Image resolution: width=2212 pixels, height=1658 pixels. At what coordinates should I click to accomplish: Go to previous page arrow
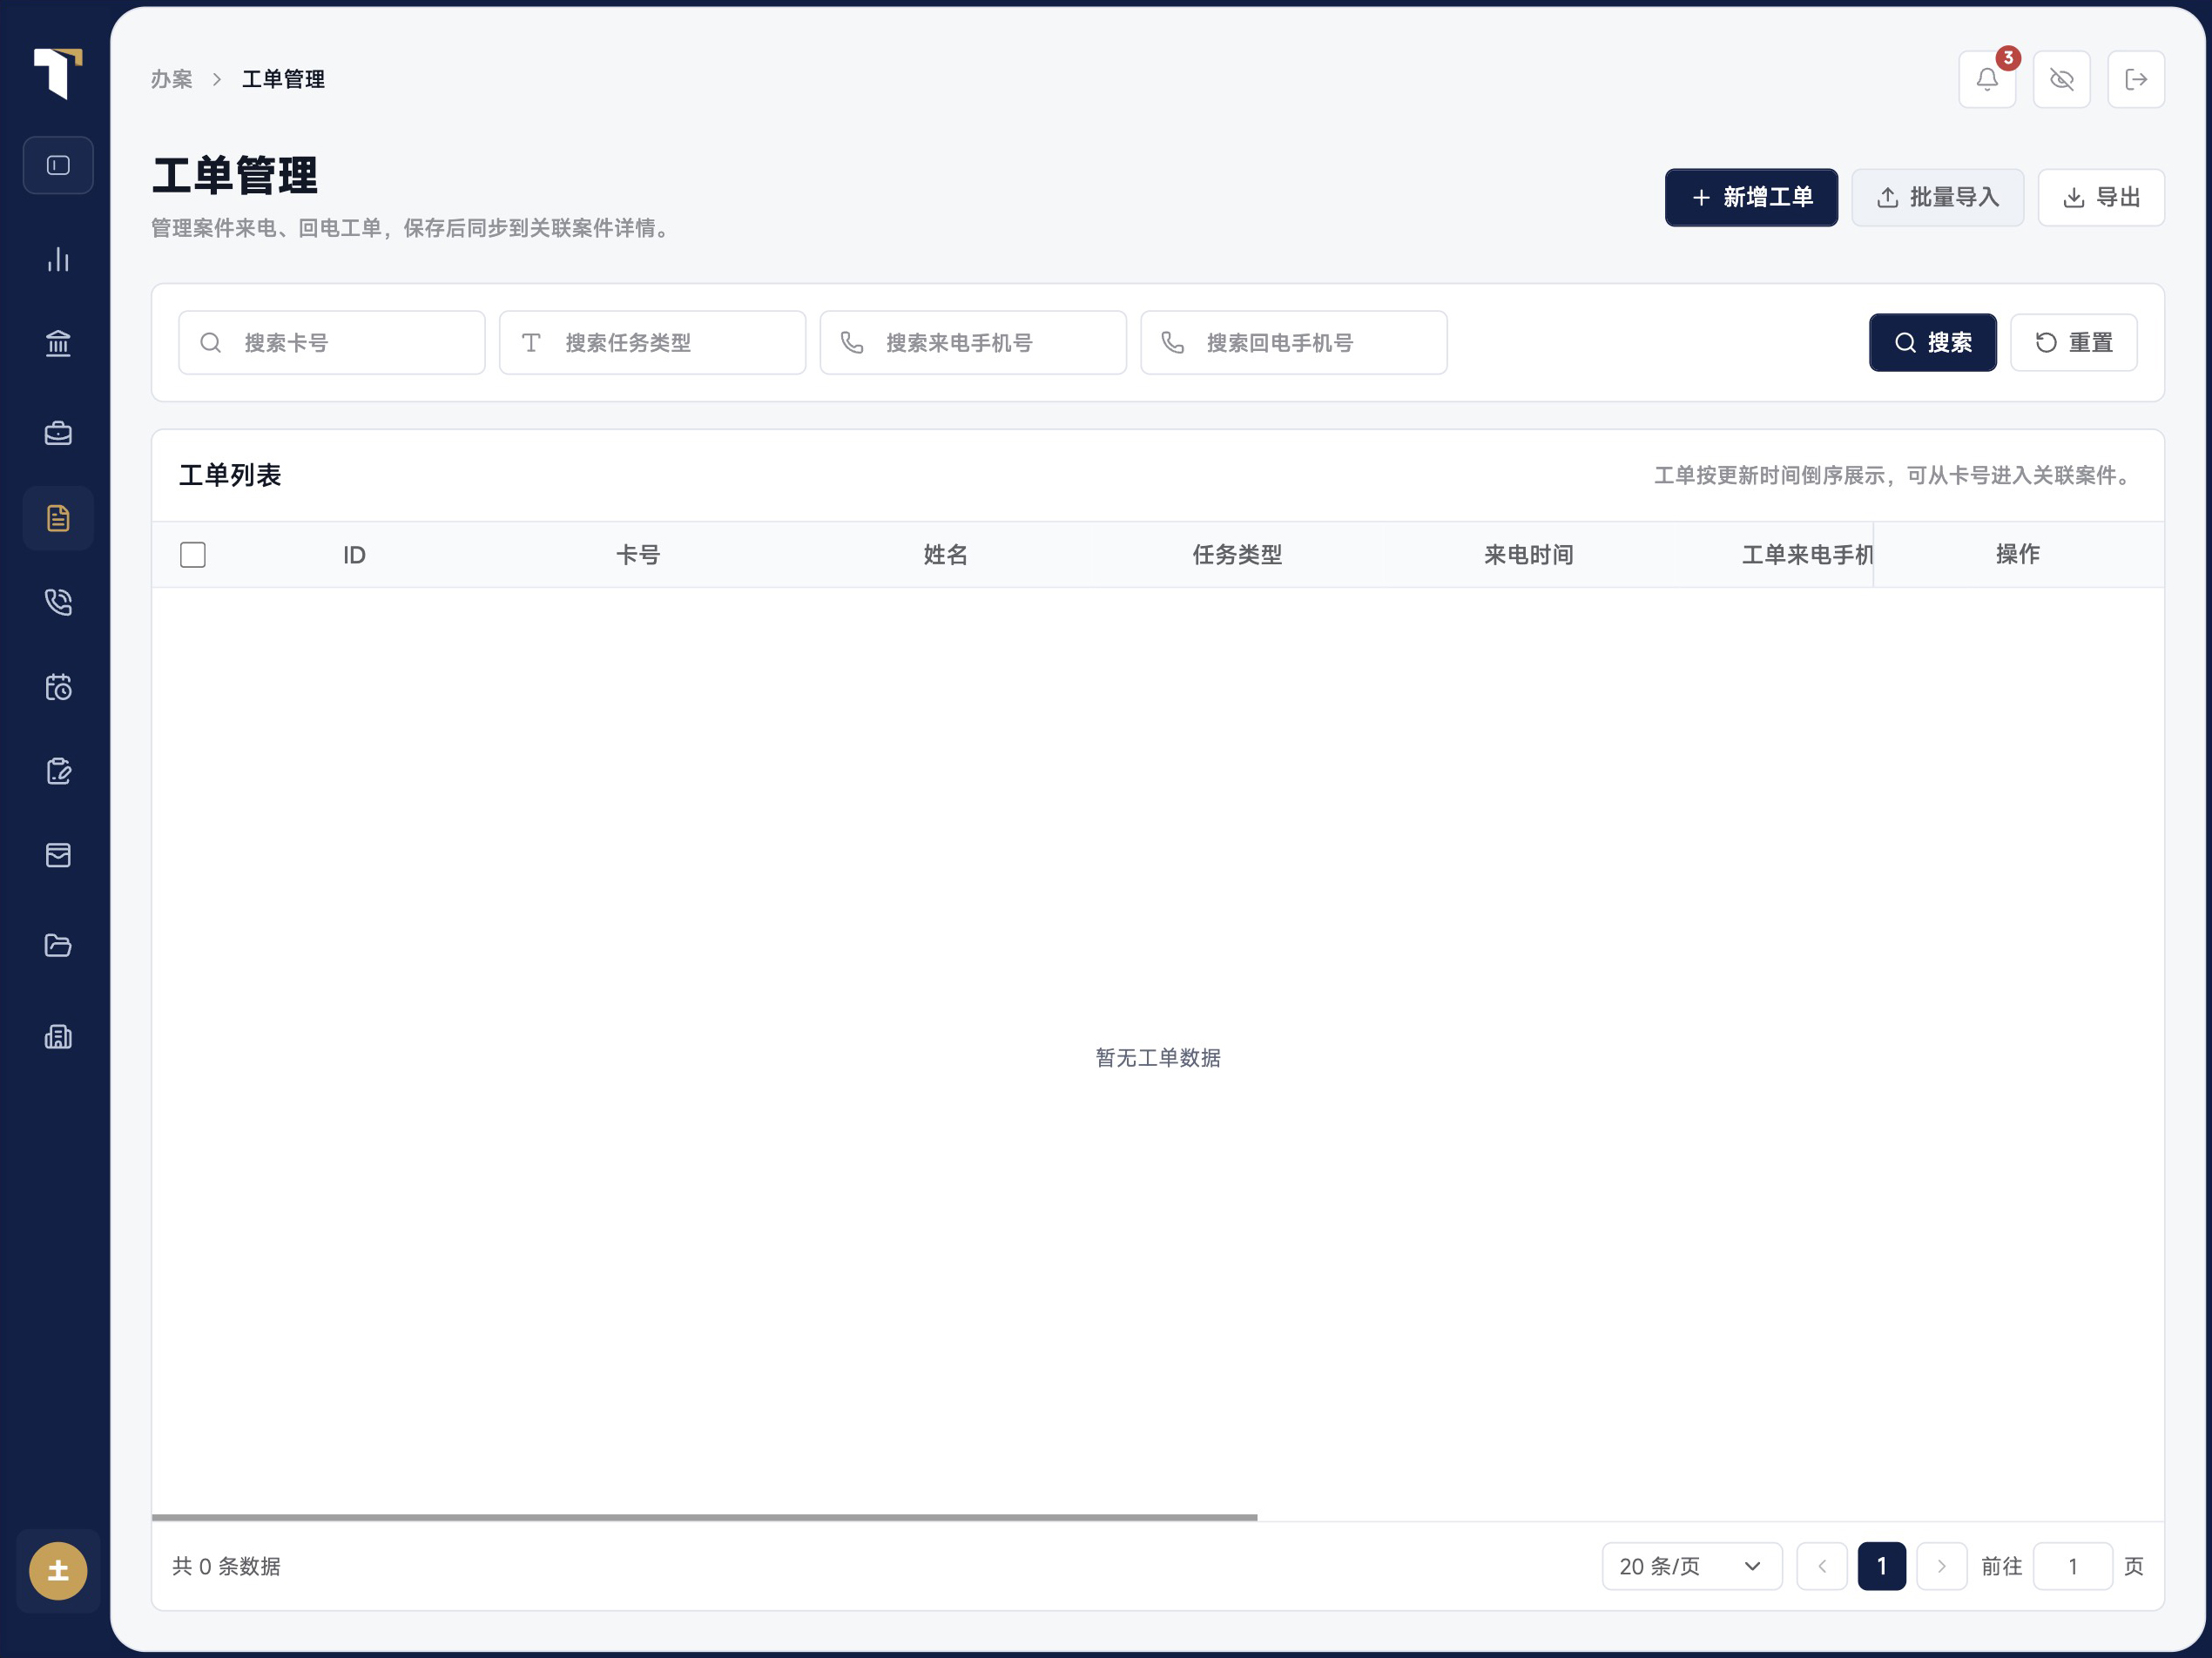point(1822,1566)
